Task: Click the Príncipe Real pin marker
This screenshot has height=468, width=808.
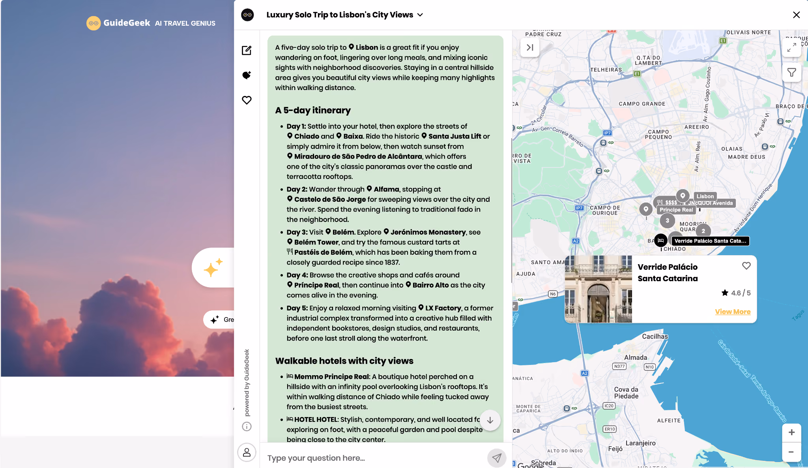Action: tap(646, 209)
